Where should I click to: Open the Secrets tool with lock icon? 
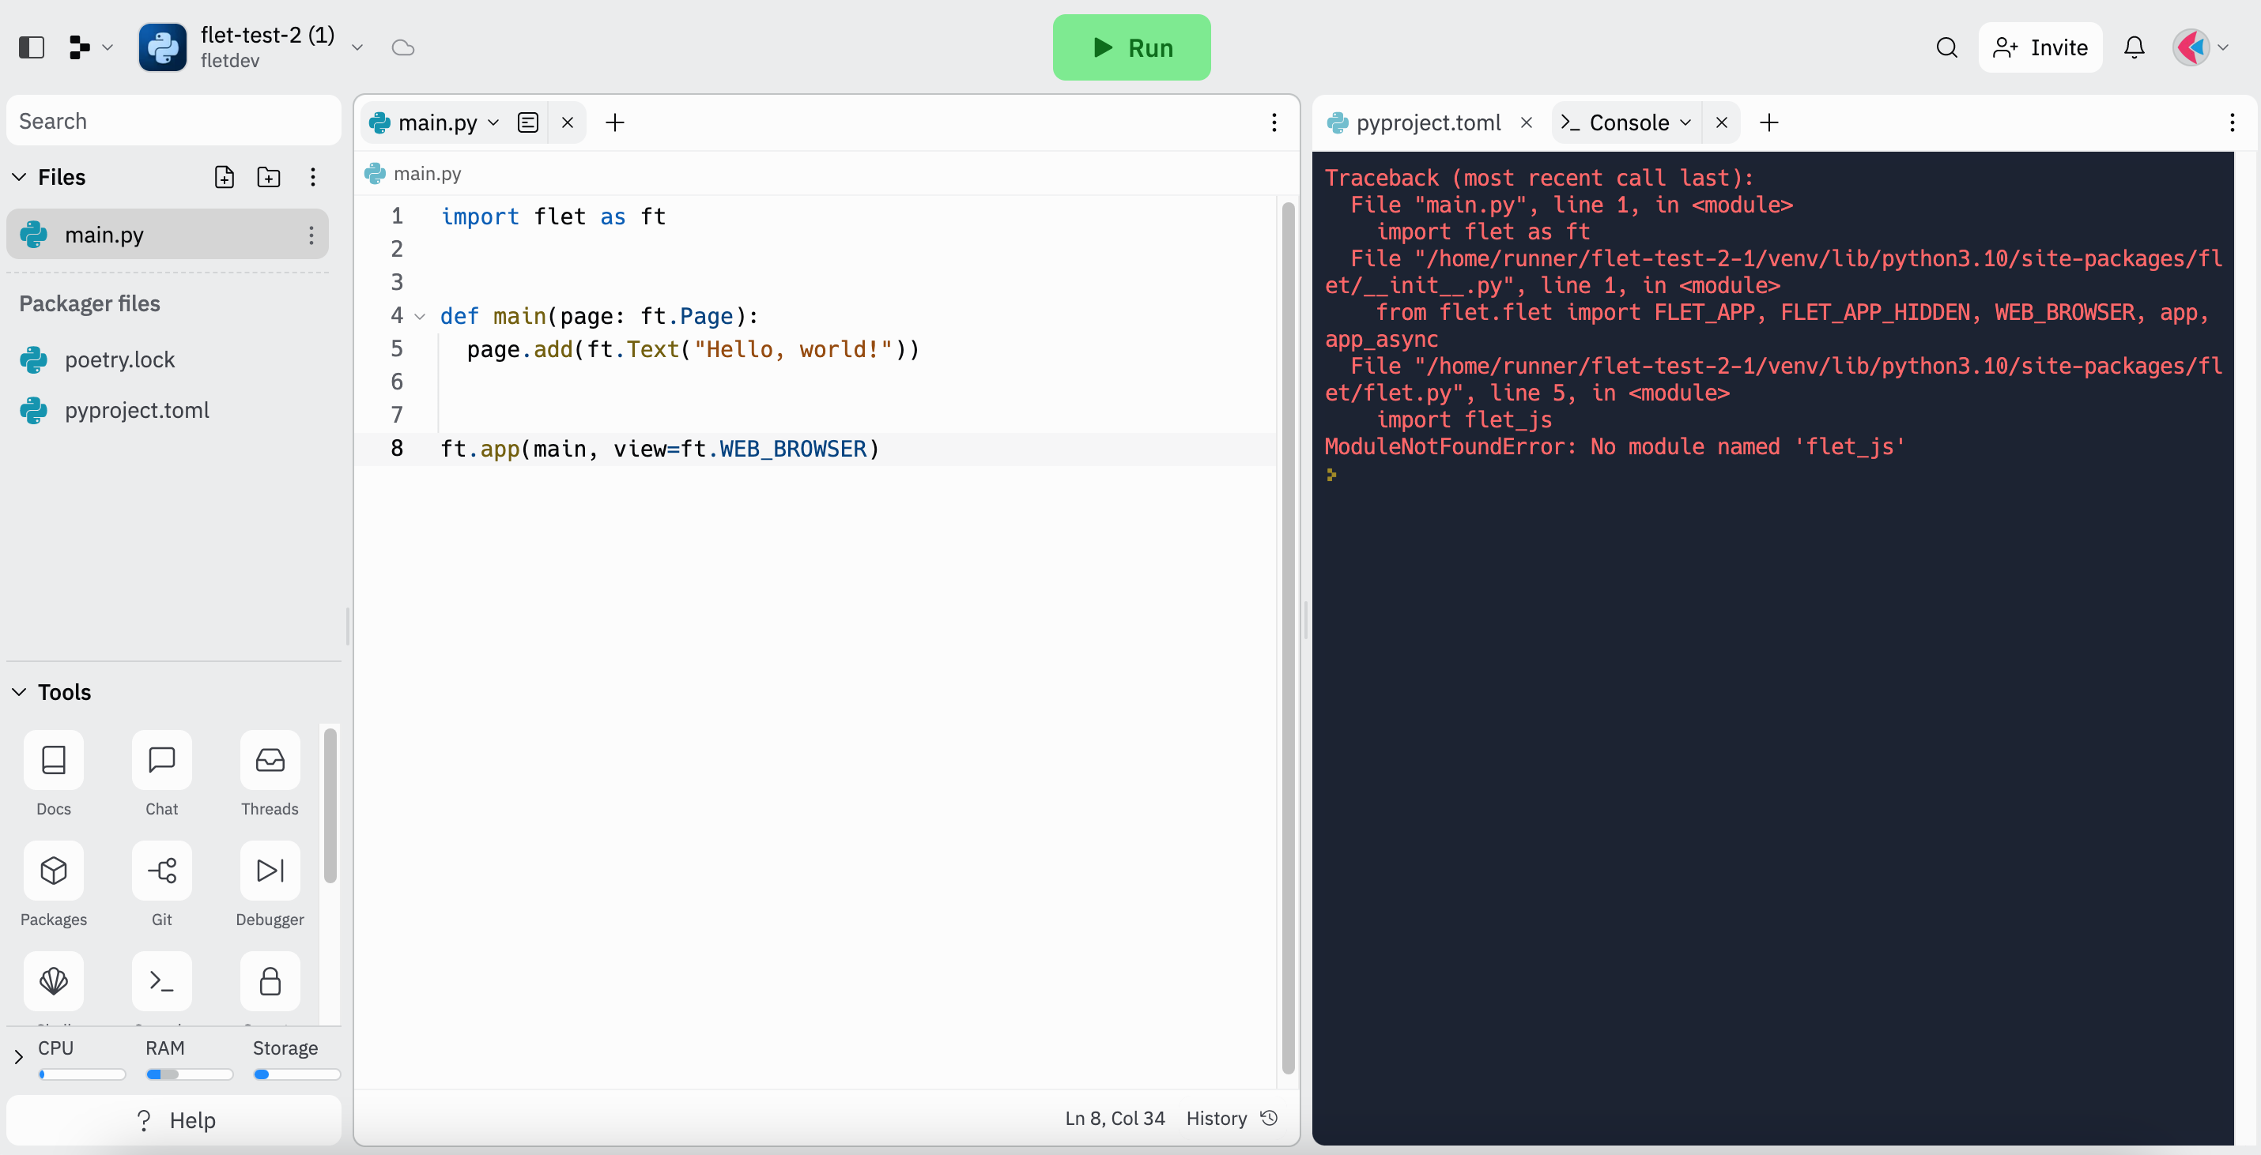(269, 981)
